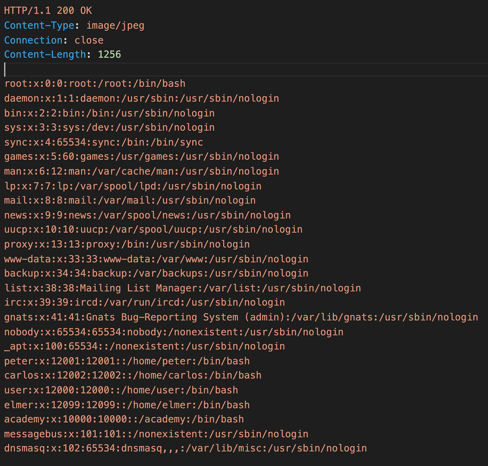This screenshot has height=466, width=488.
Task: Click the www-data:x:33:33 line
Action: pos(156,259)
